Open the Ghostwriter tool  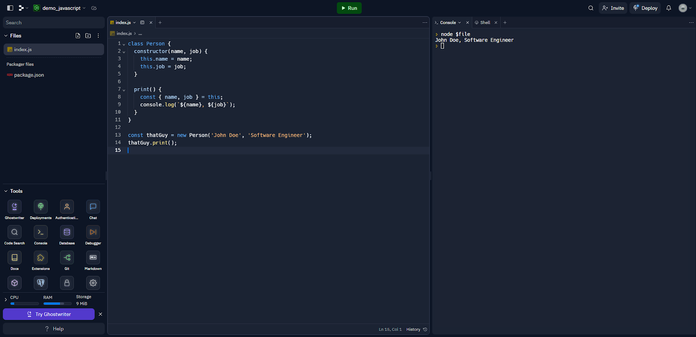click(x=14, y=207)
